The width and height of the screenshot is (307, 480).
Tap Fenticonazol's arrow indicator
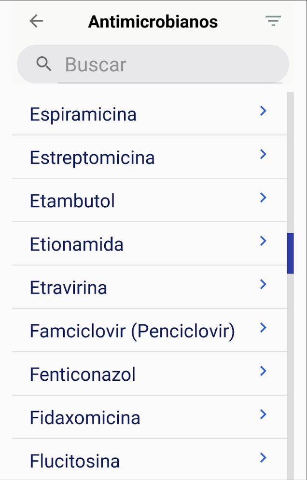[263, 371]
